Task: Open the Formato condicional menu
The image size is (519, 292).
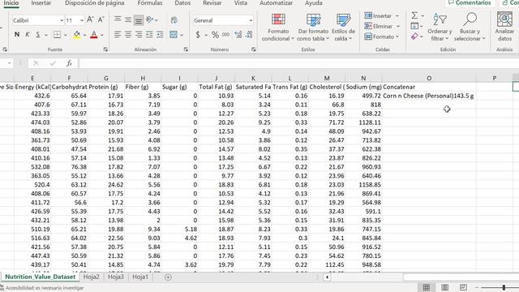Action: pos(278,28)
